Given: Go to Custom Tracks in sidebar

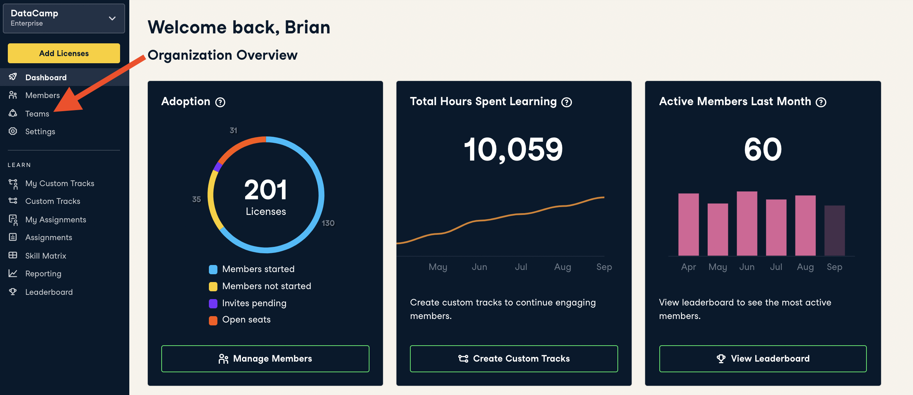Looking at the screenshot, I should click(53, 201).
